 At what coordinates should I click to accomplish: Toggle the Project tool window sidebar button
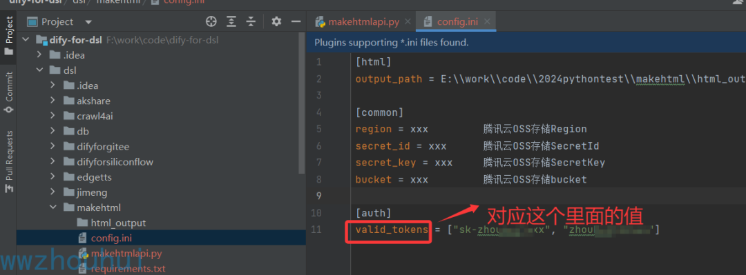(x=8, y=35)
